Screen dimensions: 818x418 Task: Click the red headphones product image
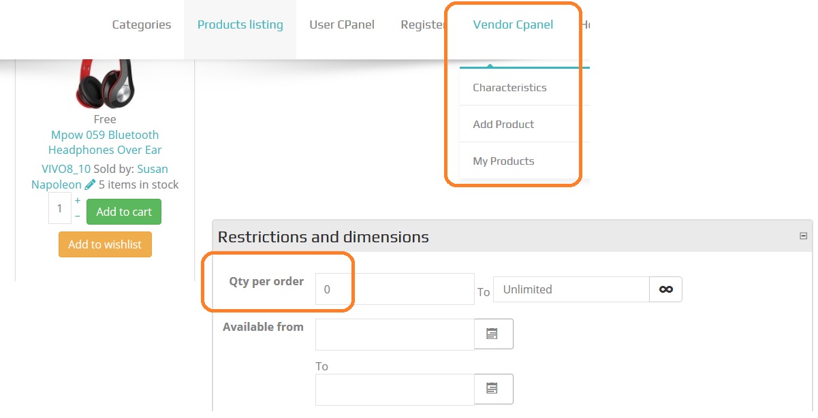(105, 83)
